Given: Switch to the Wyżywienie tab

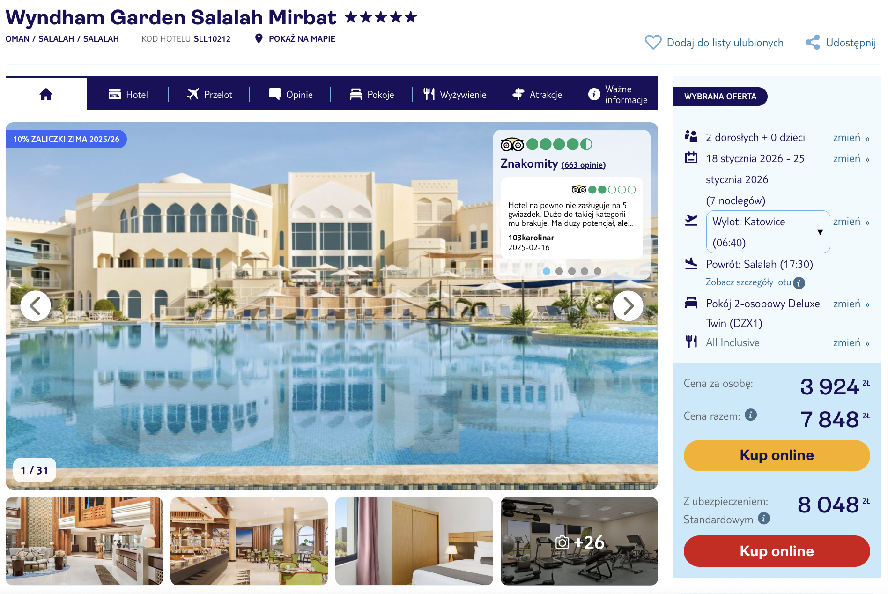Looking at the screenshot, I should click(x=455, y=94).
